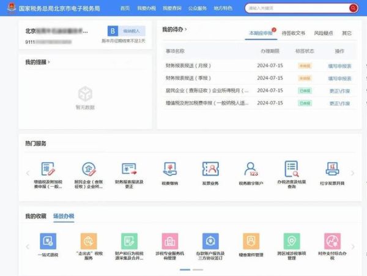The height and width of the screenshot is (276, 367).
Task: Open 一站式退税 scenario icon
Action: tap(48, 241)
